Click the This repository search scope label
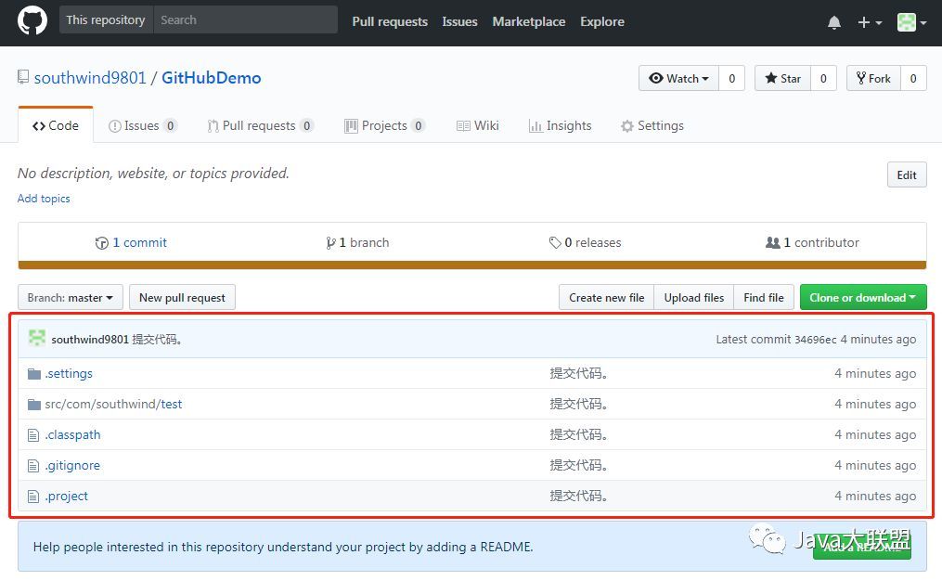 (106, 19)
